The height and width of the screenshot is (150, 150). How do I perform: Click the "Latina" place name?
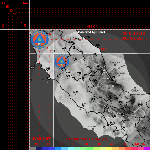(92, 126)
